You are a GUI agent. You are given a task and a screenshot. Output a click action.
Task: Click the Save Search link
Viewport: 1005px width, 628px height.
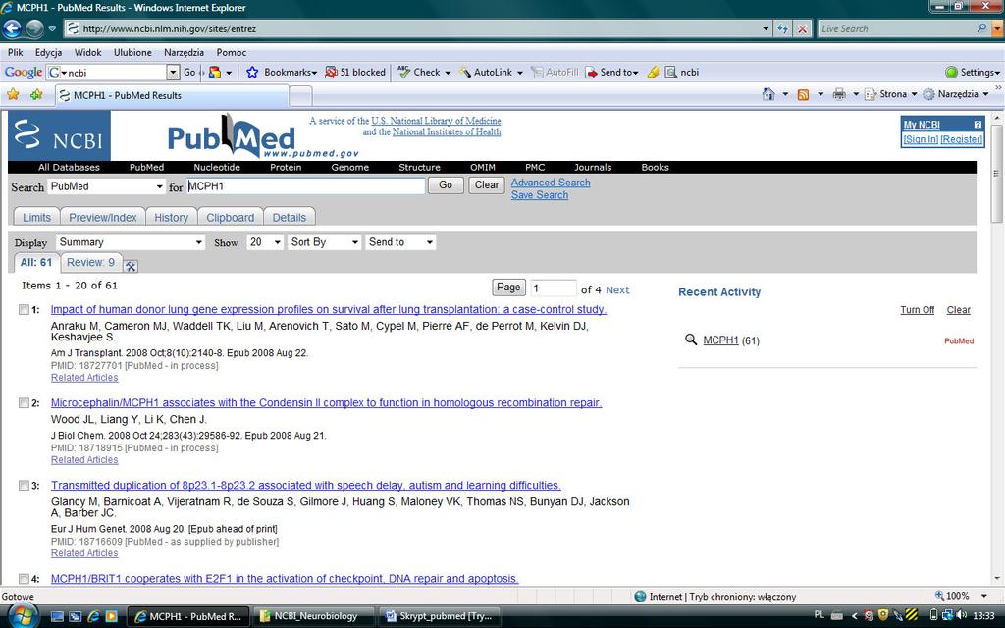(x=540, y=195)
